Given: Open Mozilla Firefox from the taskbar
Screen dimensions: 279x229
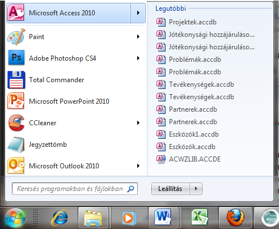Looking at the screenshot, I should tap(235, 218).
